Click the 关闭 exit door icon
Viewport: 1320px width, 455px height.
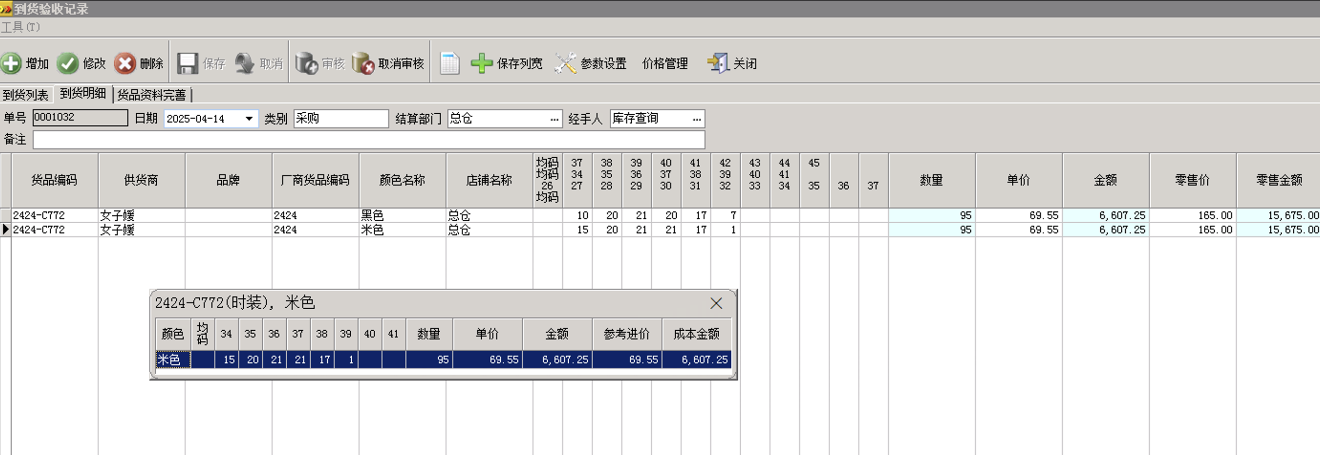(718, 64)
